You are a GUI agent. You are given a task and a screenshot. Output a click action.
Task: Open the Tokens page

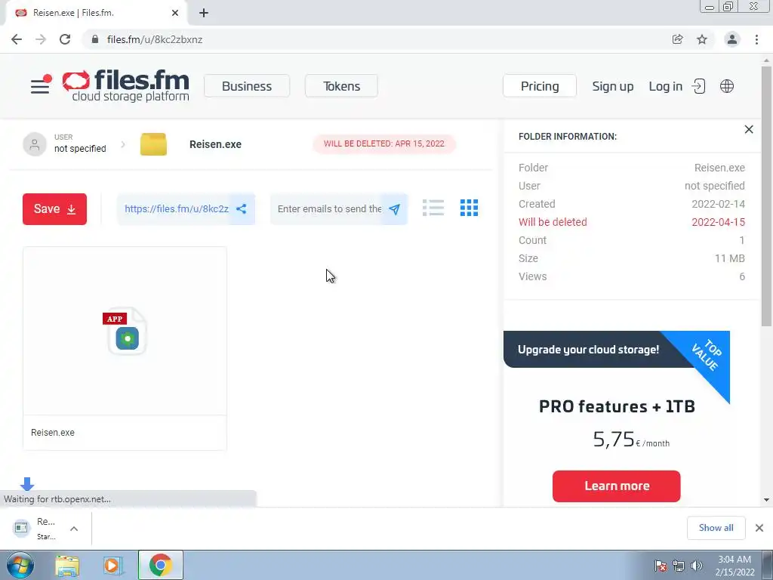[342, 86]
